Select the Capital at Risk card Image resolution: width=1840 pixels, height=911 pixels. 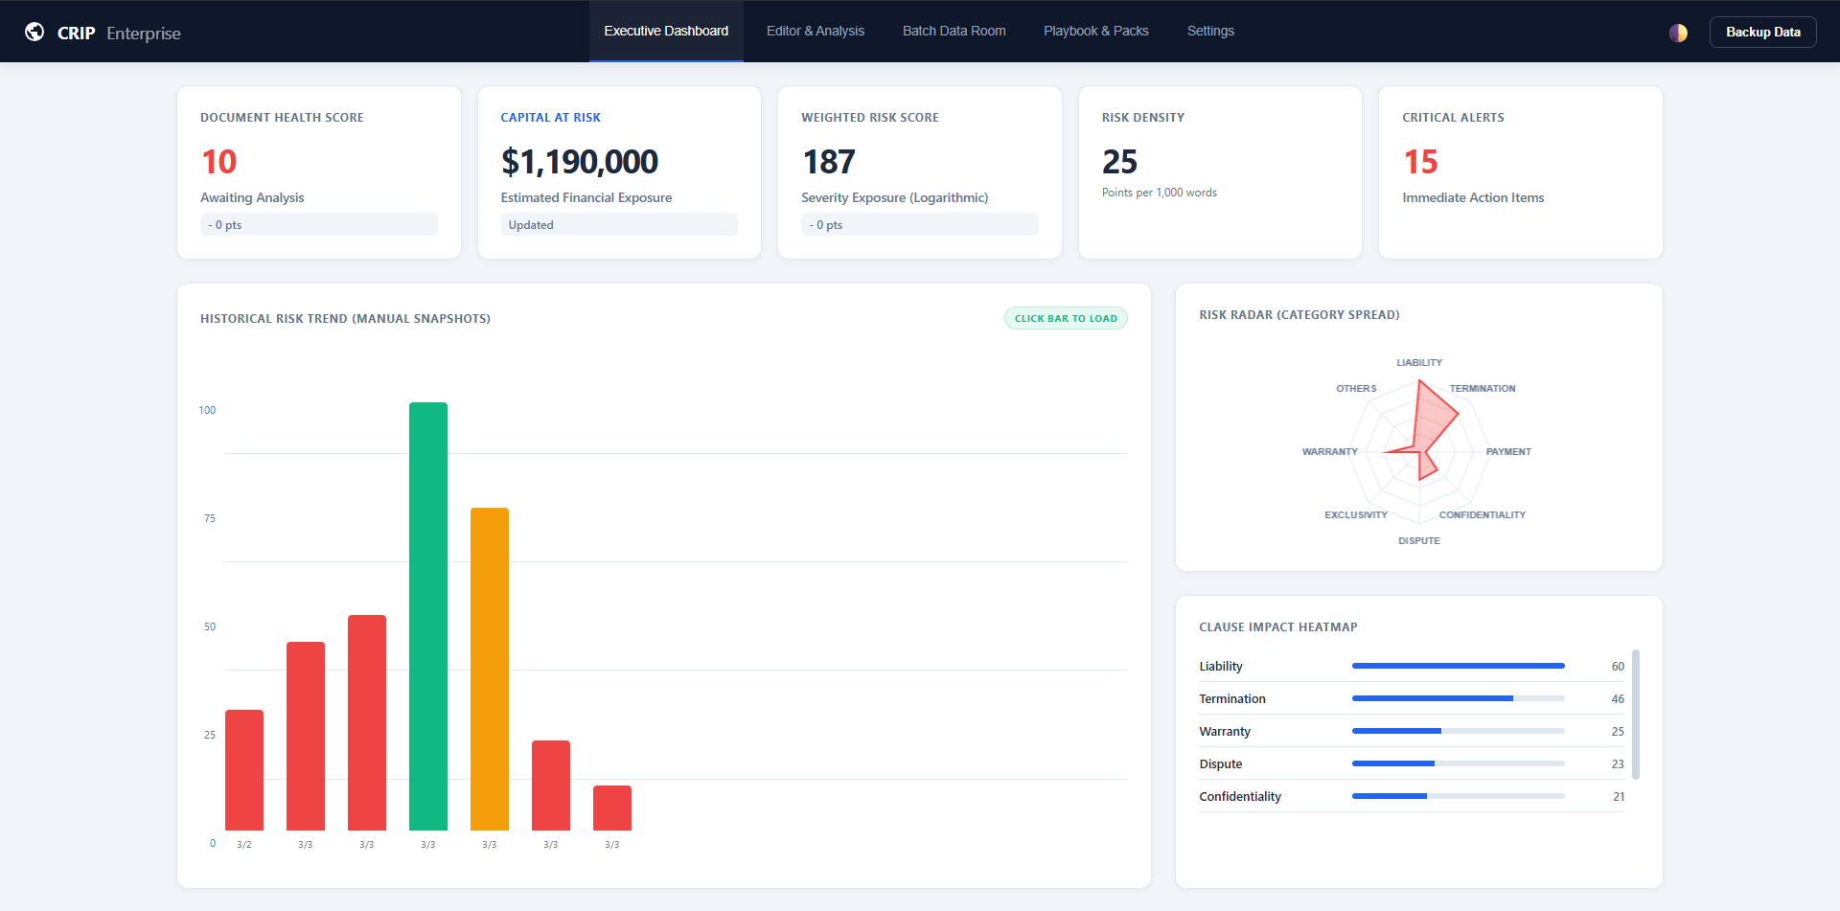pos(618,171)
